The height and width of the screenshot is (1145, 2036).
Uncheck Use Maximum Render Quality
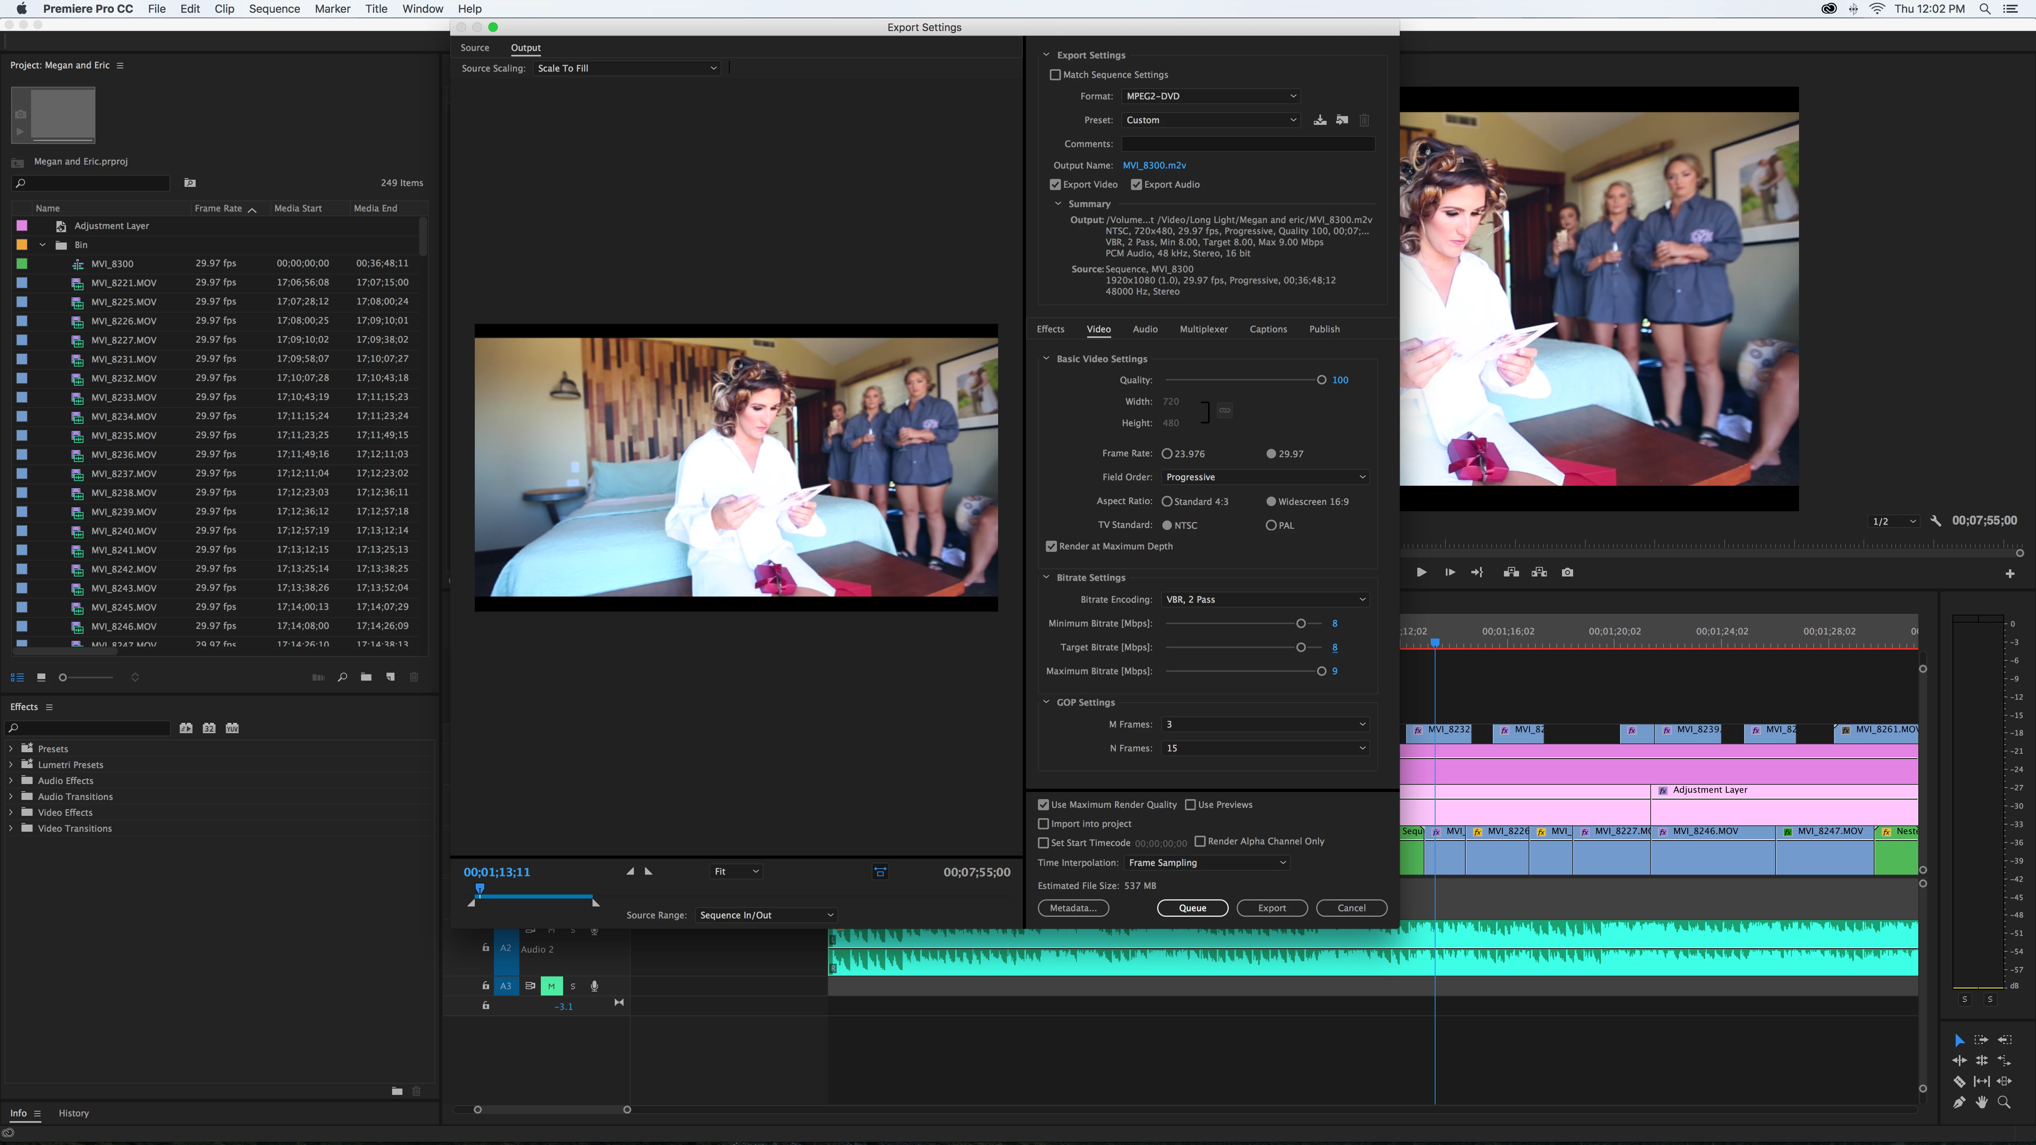(1043, 804)
